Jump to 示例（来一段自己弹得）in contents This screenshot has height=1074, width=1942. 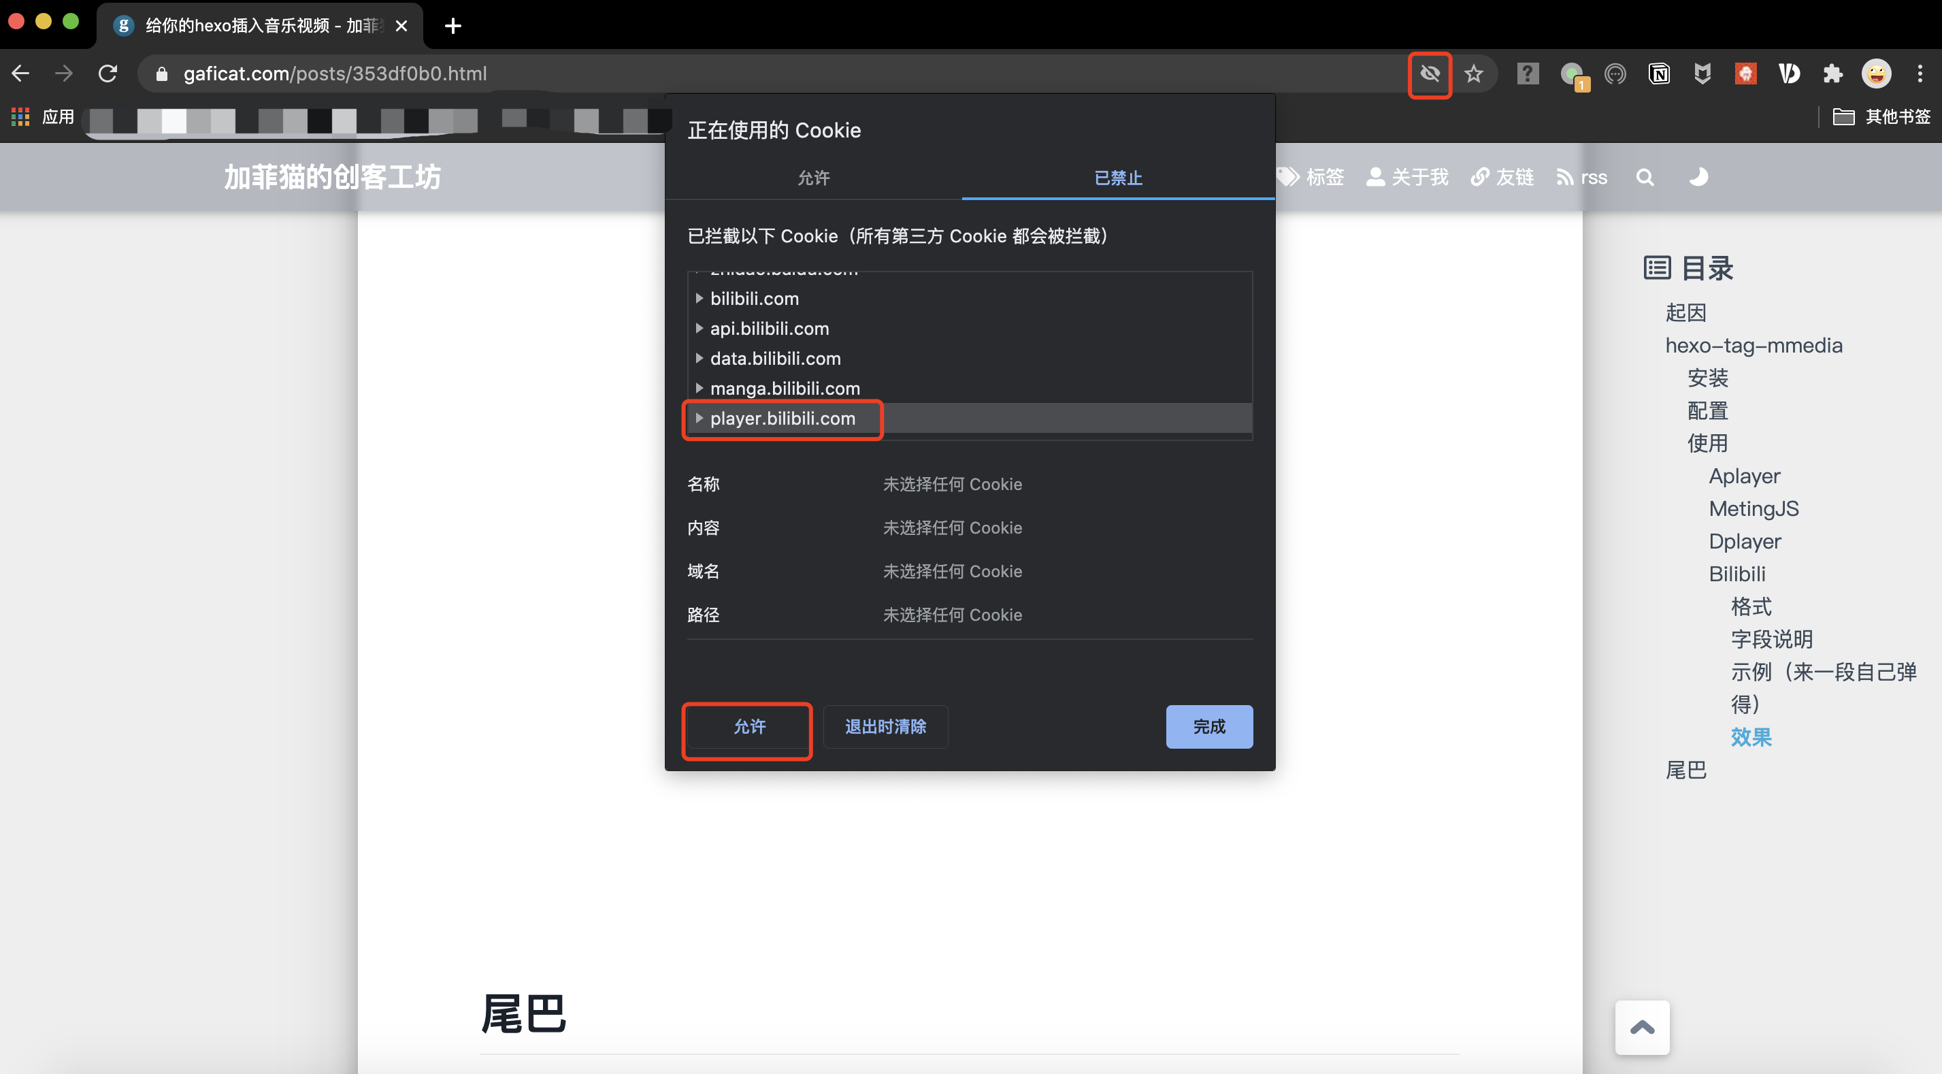tap(1824, 688)
